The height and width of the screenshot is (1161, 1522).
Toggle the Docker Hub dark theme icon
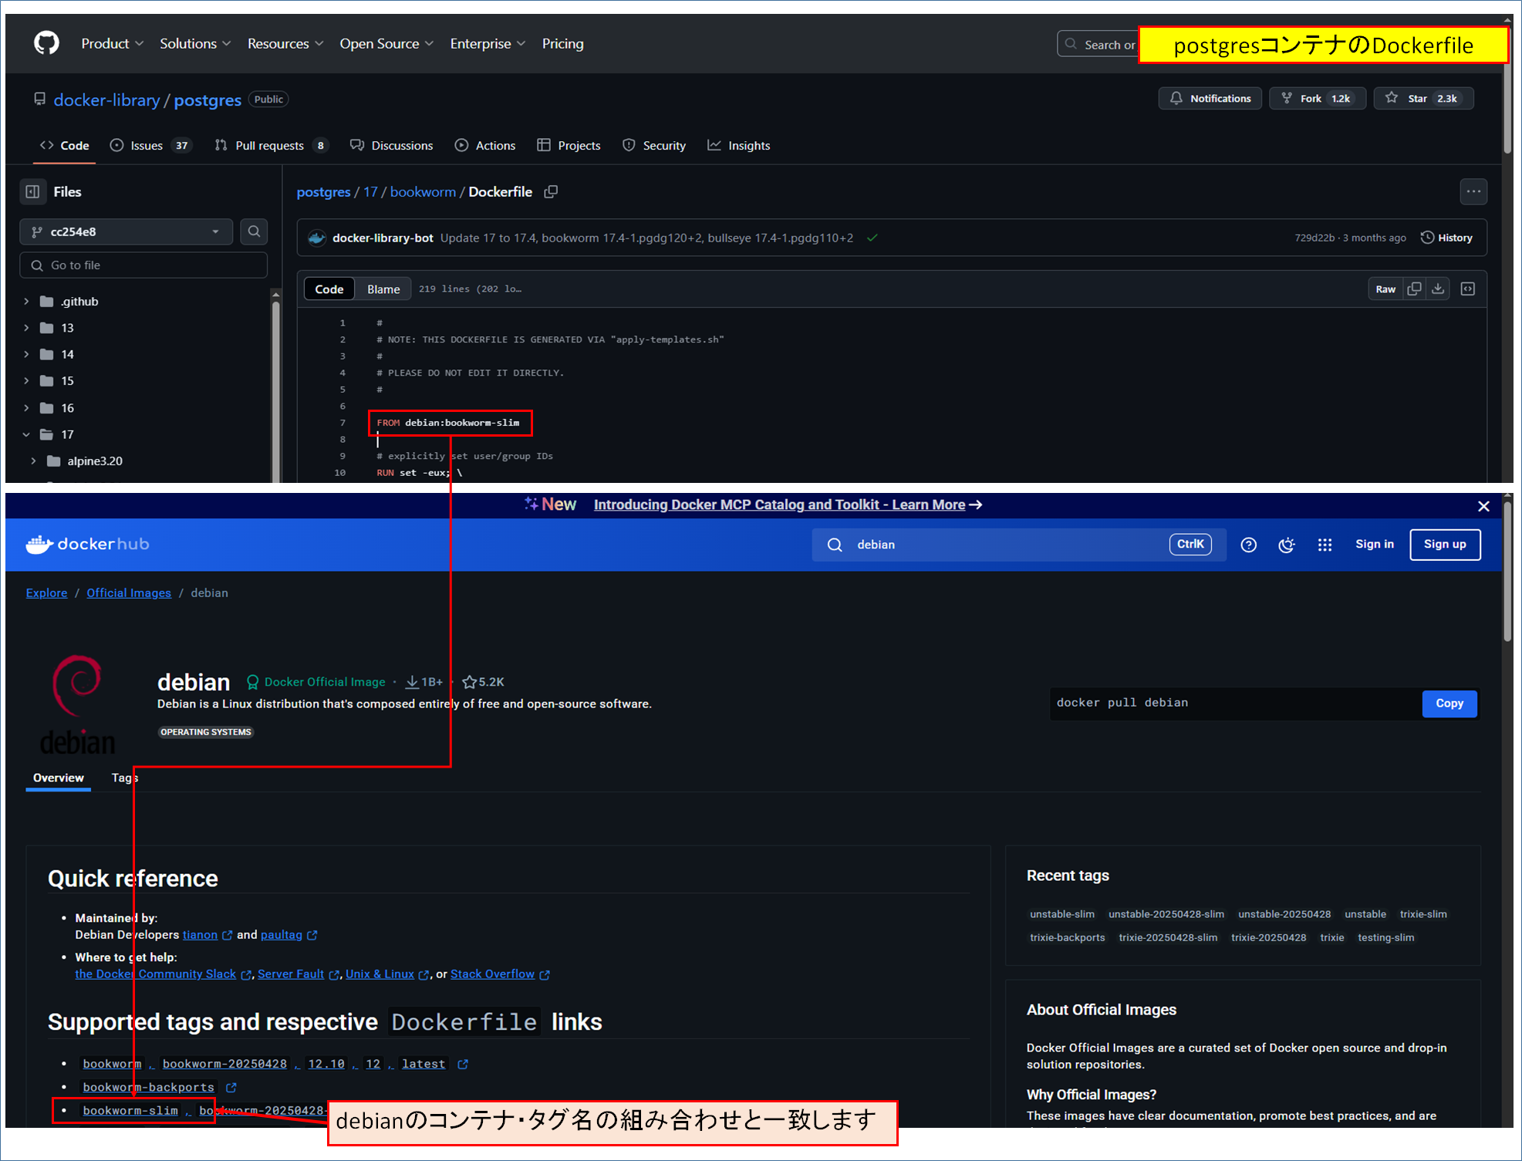[1286, 545]
